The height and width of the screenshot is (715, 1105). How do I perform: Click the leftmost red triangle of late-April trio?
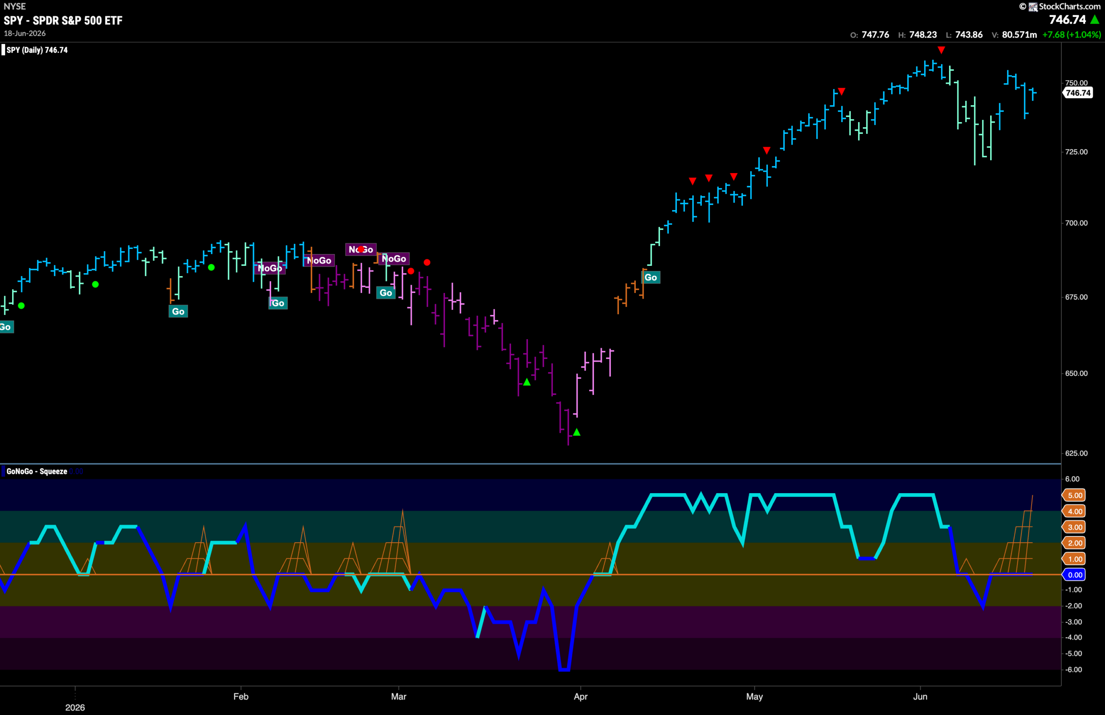(693, 181)
